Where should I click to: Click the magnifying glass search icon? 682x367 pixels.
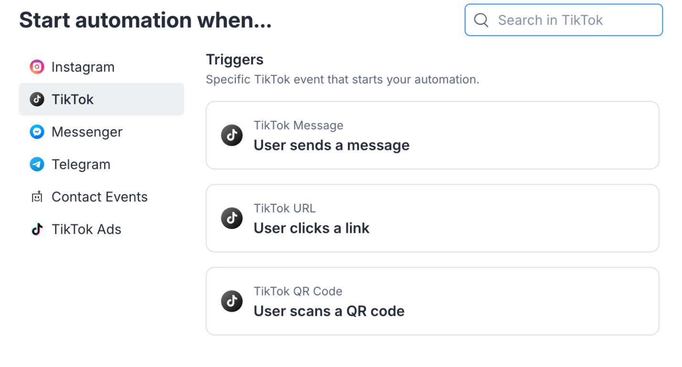(481, 20)
